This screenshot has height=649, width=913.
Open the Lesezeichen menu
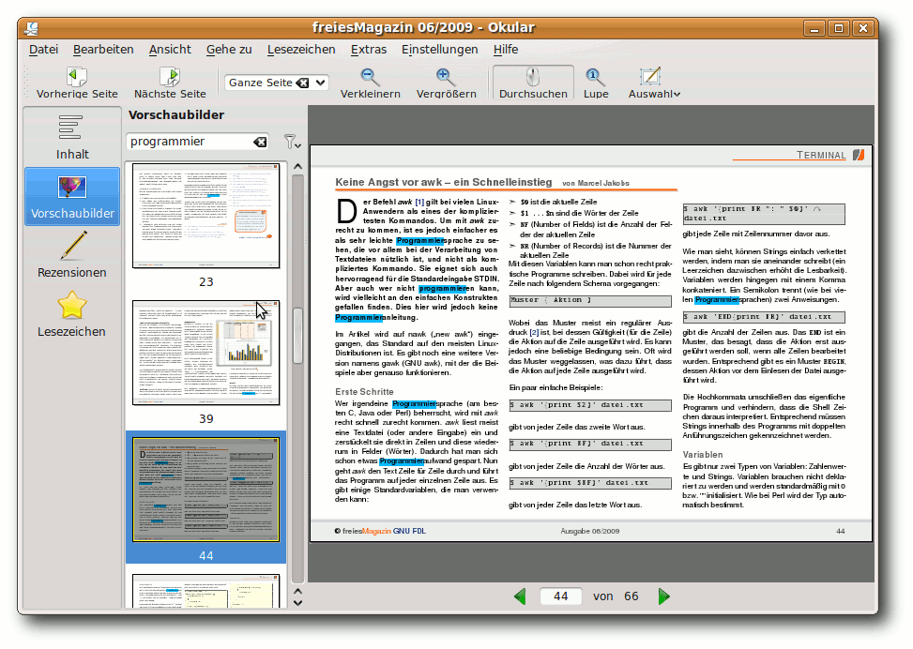pyautogui.click(x=301, y=50)
